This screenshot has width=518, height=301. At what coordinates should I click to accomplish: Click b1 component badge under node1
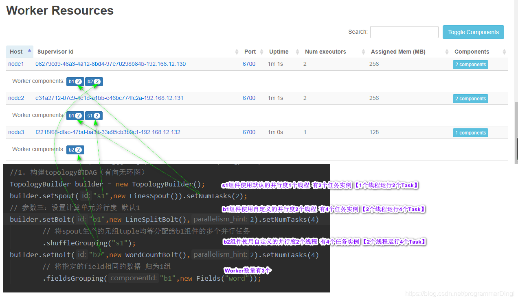coord(75,82)
